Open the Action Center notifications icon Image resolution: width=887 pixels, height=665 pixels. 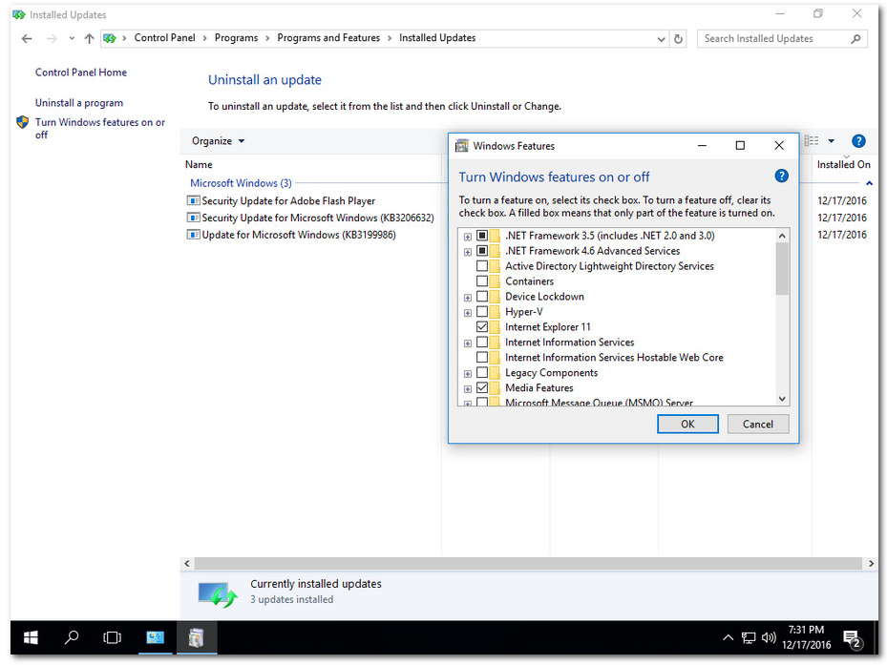852,639
